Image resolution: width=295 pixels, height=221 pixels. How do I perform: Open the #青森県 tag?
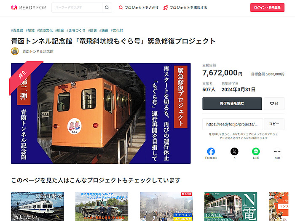(17, 30)
